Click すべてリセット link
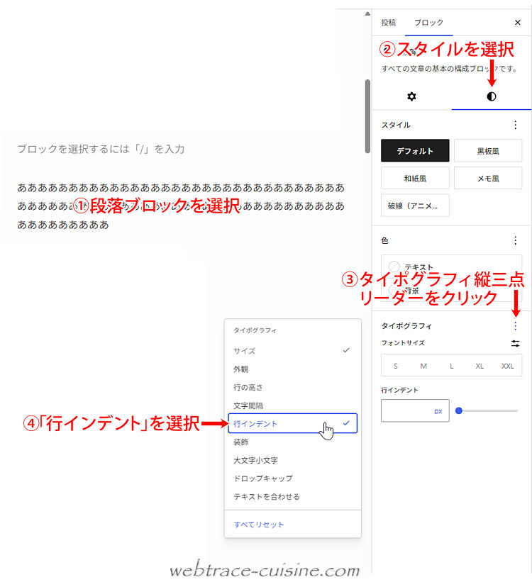532x582 pixels. (x=259, y=525)
